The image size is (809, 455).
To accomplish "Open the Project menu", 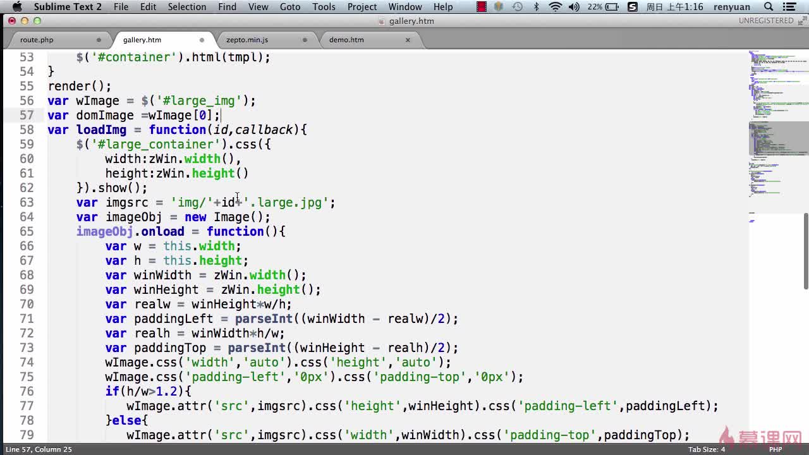I will (362, 7).
